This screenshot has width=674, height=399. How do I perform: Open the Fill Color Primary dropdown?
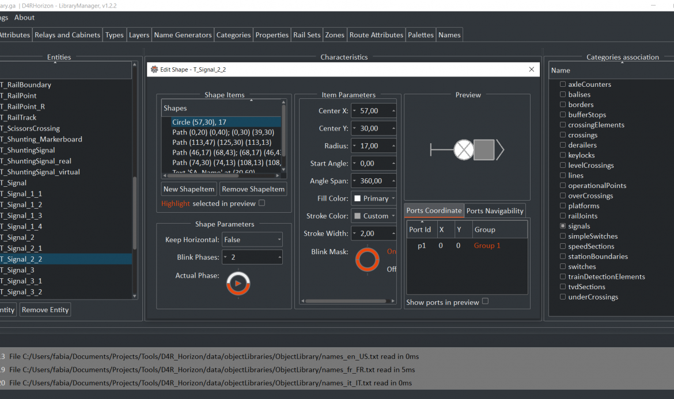pyautogui.click(x=373, y=198)
